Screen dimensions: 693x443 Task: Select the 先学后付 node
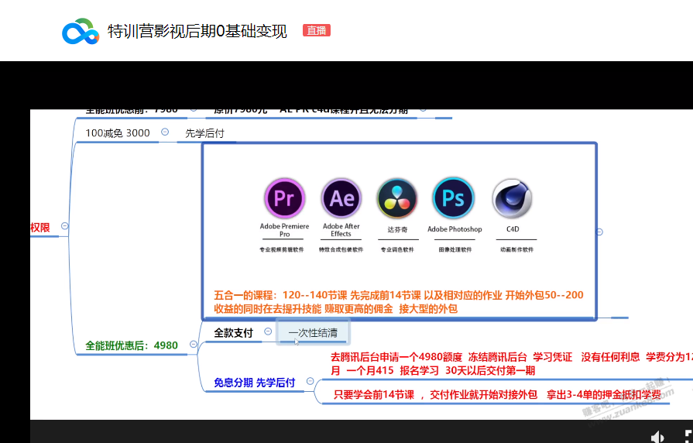pyautogui.click(x=204, y=133)
